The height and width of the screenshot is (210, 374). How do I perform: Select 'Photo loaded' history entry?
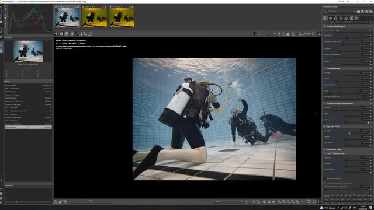[x=28, y=85]
